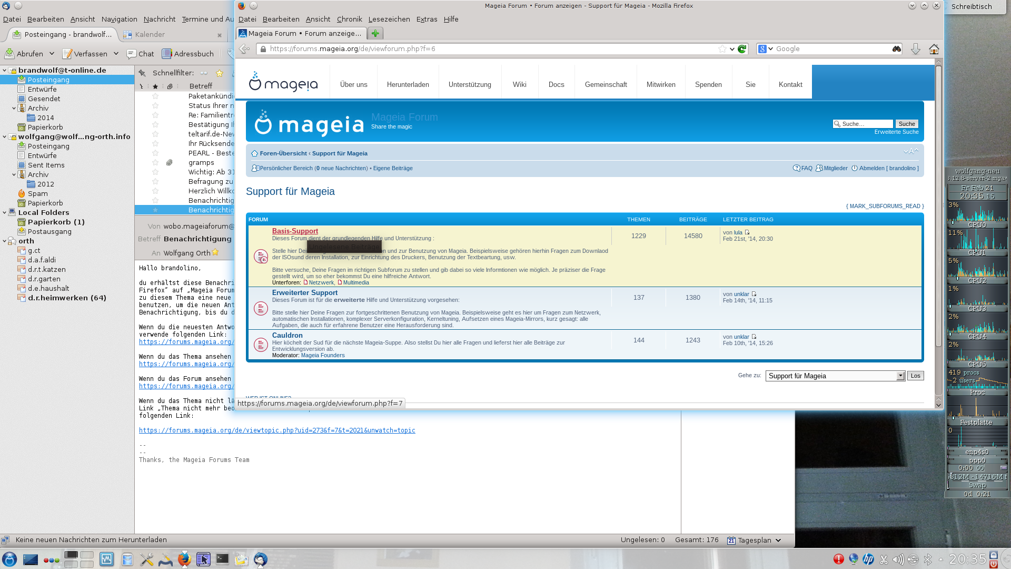Collapse the wolfgang@wolf...ng-orth.info account

tap(4, 136)
